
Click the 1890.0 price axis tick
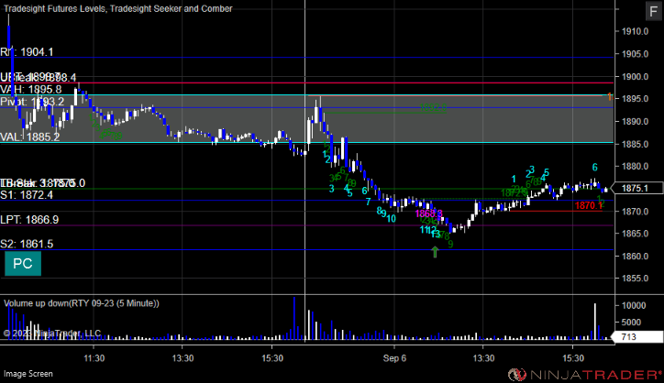click(x=635, y=122)
